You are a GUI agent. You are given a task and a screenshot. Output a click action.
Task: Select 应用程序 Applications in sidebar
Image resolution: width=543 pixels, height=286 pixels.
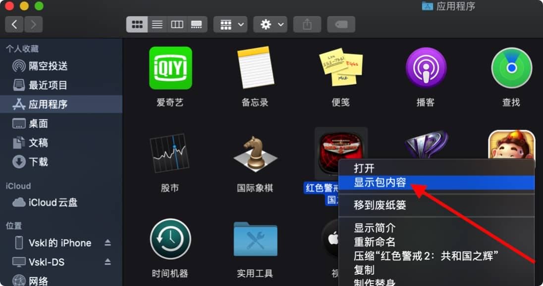(61, 104)
